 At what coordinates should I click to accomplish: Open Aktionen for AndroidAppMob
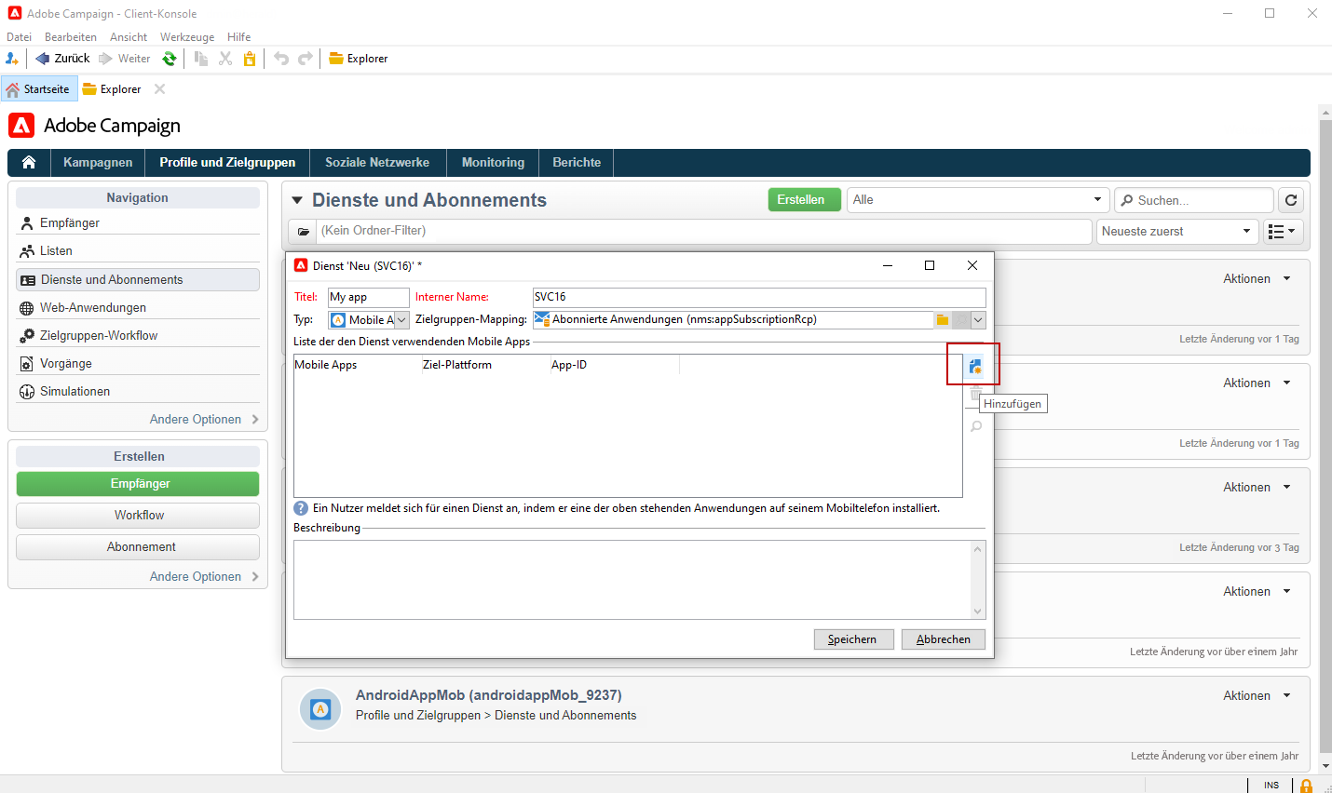[x=1257, y=695]
